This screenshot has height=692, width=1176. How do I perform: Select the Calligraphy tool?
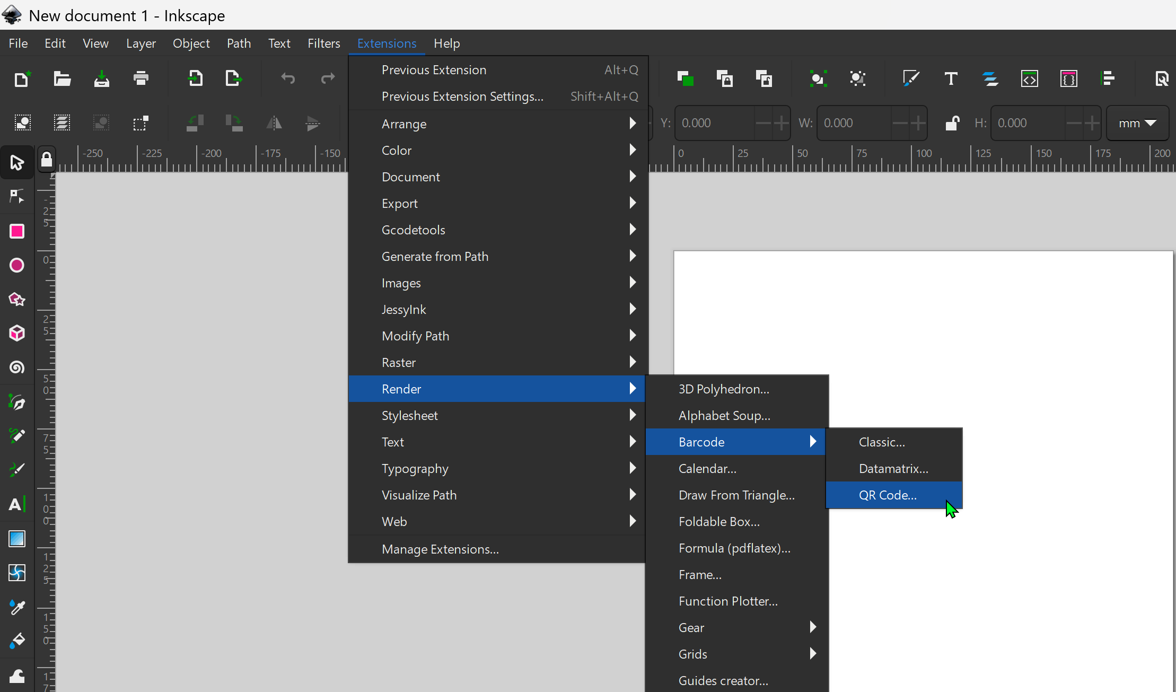coord(17,469)
